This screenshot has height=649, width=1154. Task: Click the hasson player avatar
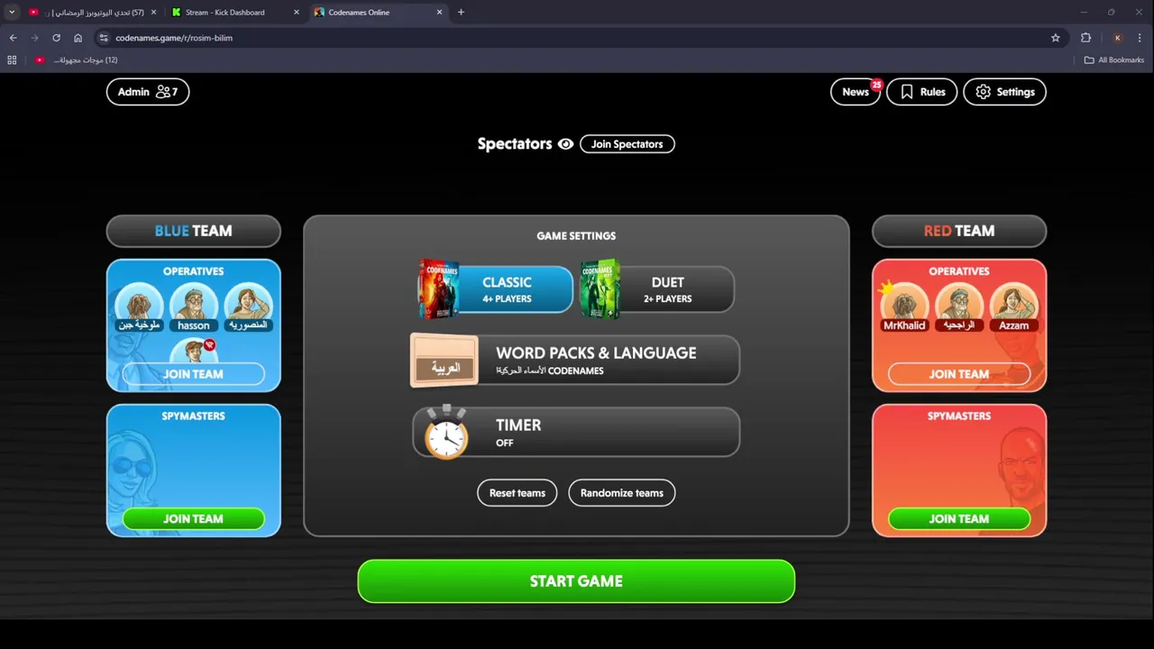[x=193, y=306]
